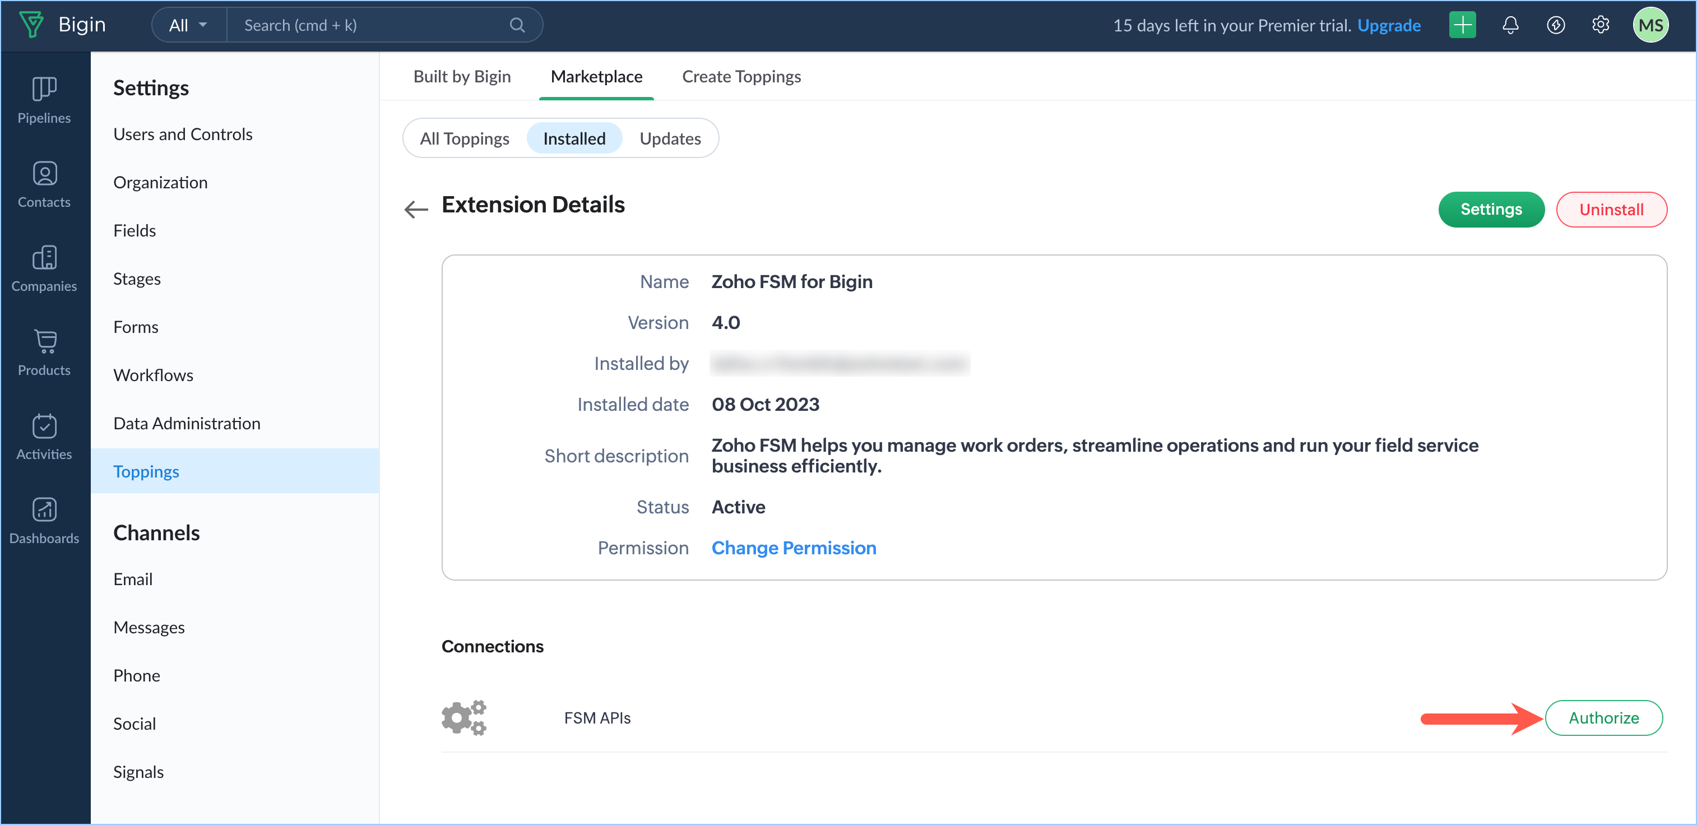The height and width of the screenshot is (825, 1697).
Task: Open Fields settings
Action: (135, 231)
